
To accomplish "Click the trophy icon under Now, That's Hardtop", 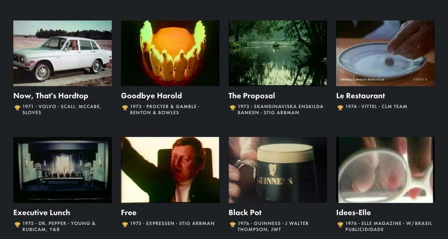I will (x=17, y=108).
